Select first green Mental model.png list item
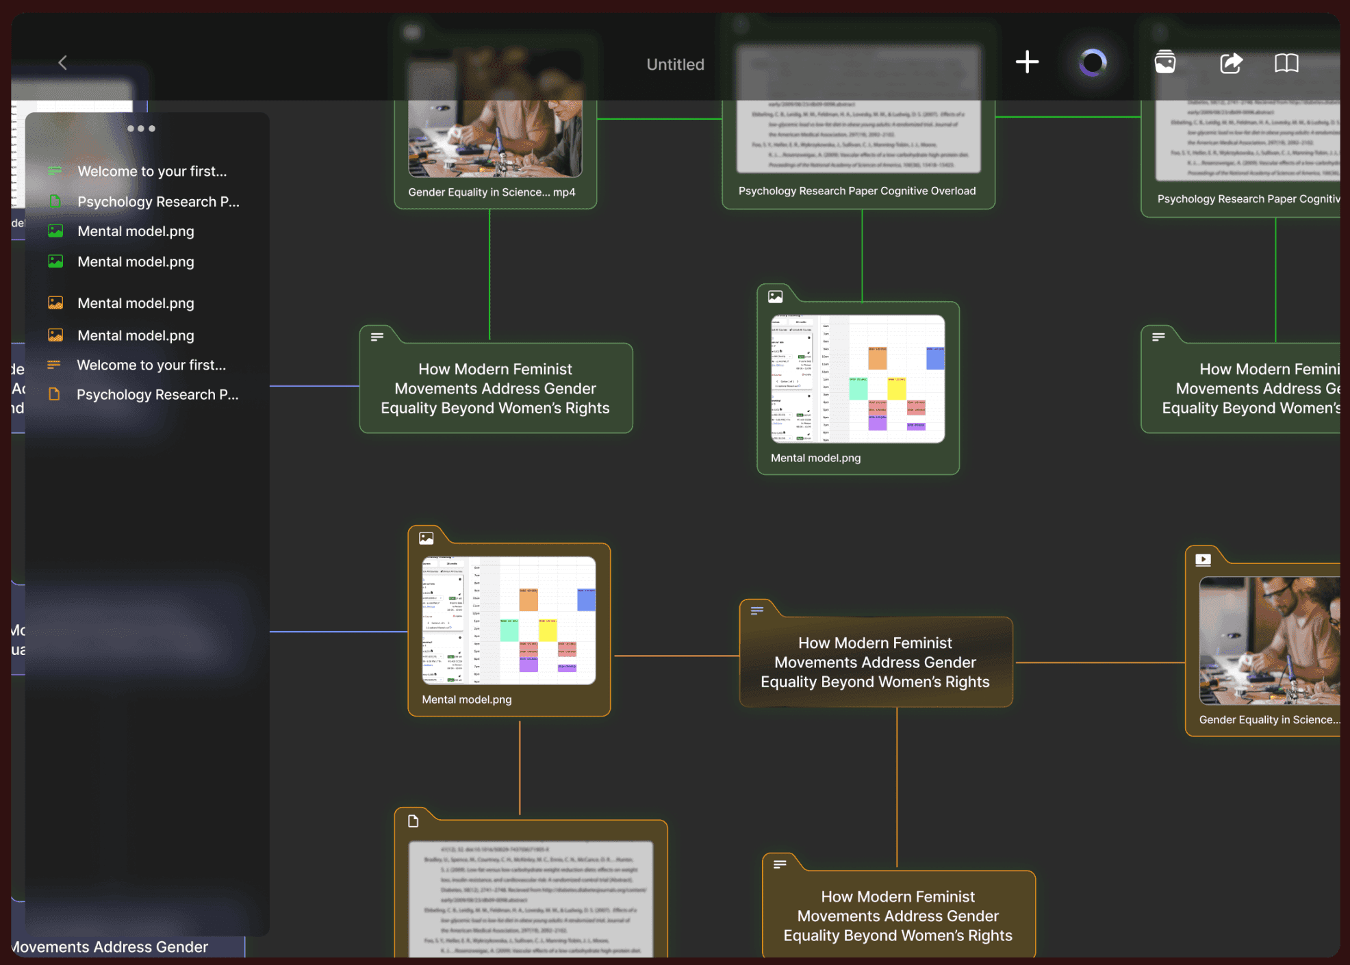Viewport: 1350px width, 965px height. pos(136,231)
